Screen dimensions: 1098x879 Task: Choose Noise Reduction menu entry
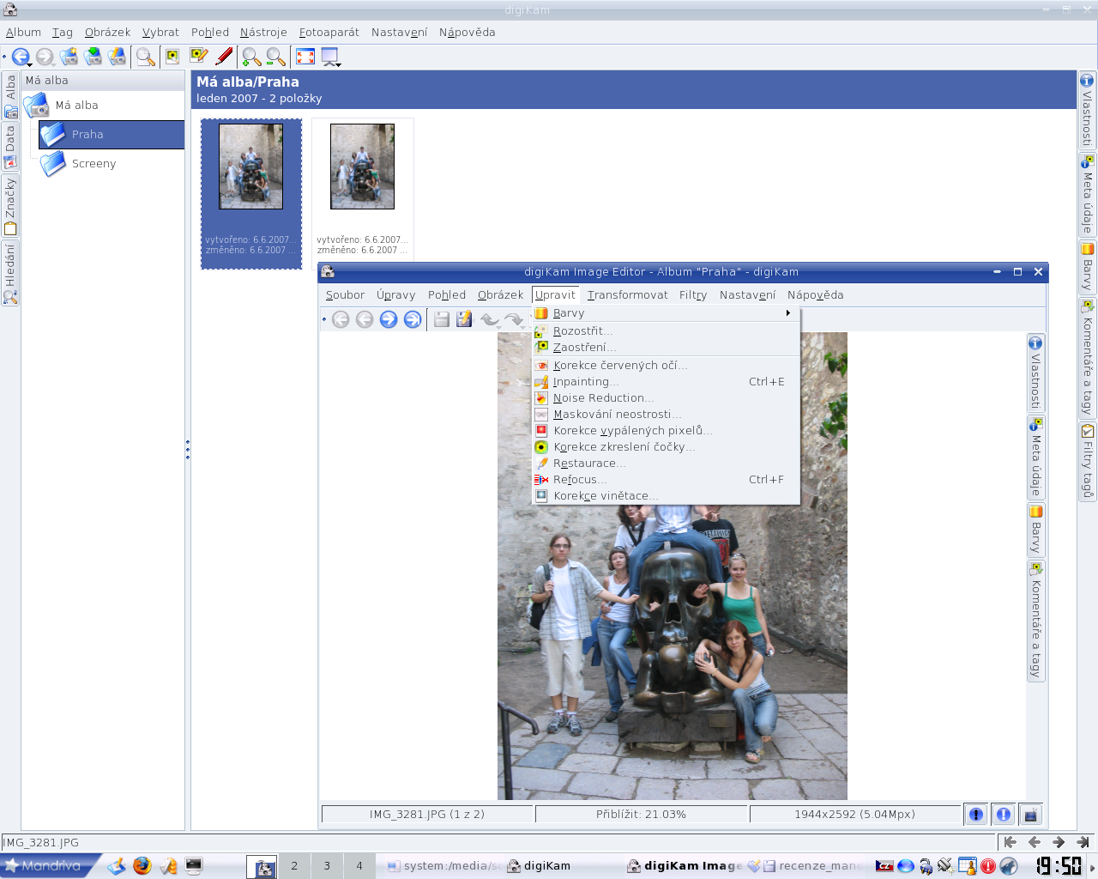[666, 398]
